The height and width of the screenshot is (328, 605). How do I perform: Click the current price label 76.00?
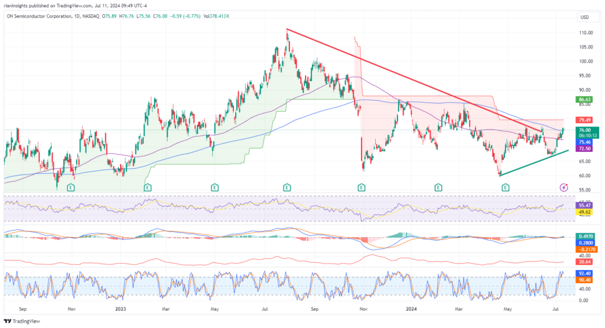[x=587, y=130]
